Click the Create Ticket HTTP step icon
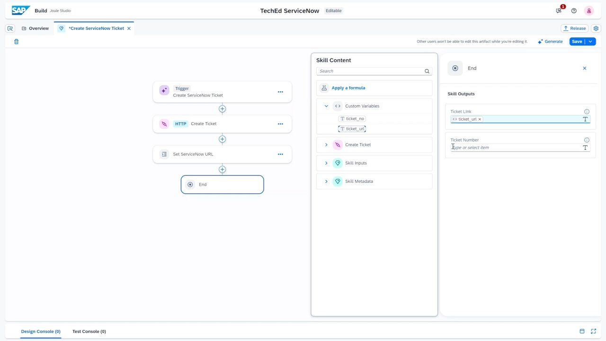This screenshot has width=606, height=341. 164,124
